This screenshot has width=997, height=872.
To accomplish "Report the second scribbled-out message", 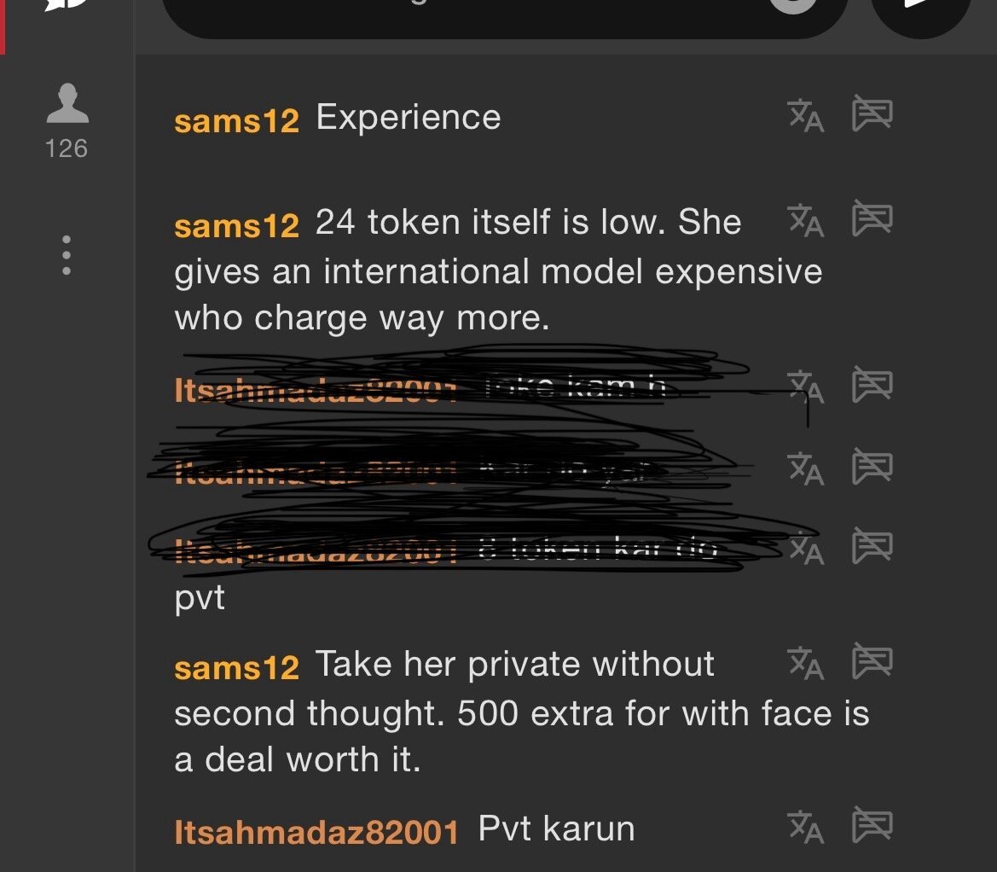I will click(x=872, y=466).
